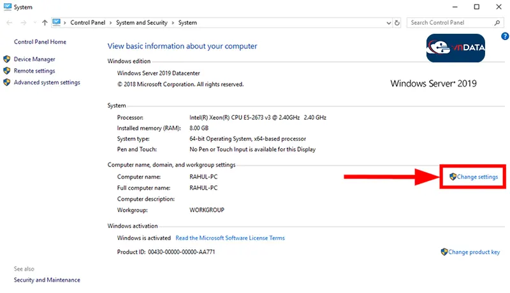Image resolution: width=510 pixels, height=293 pixels.
Task: Click the computer icon in the address bar
Action: (x=57, y=22)
